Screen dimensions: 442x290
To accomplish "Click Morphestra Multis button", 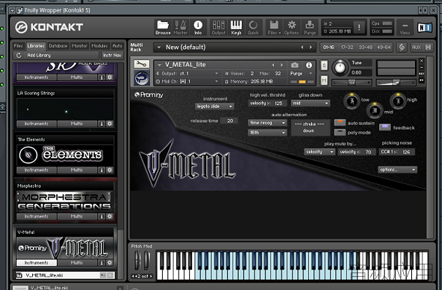I will coord(77,216).
